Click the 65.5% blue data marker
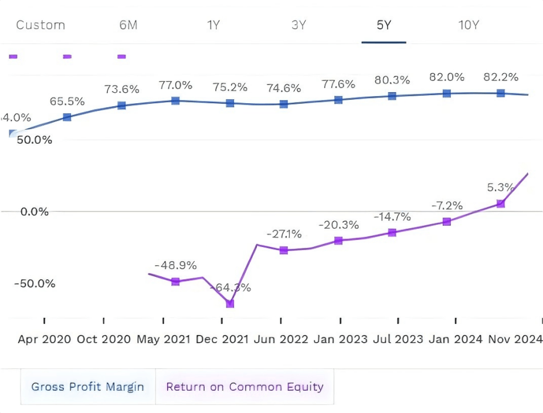 (67, 117)
